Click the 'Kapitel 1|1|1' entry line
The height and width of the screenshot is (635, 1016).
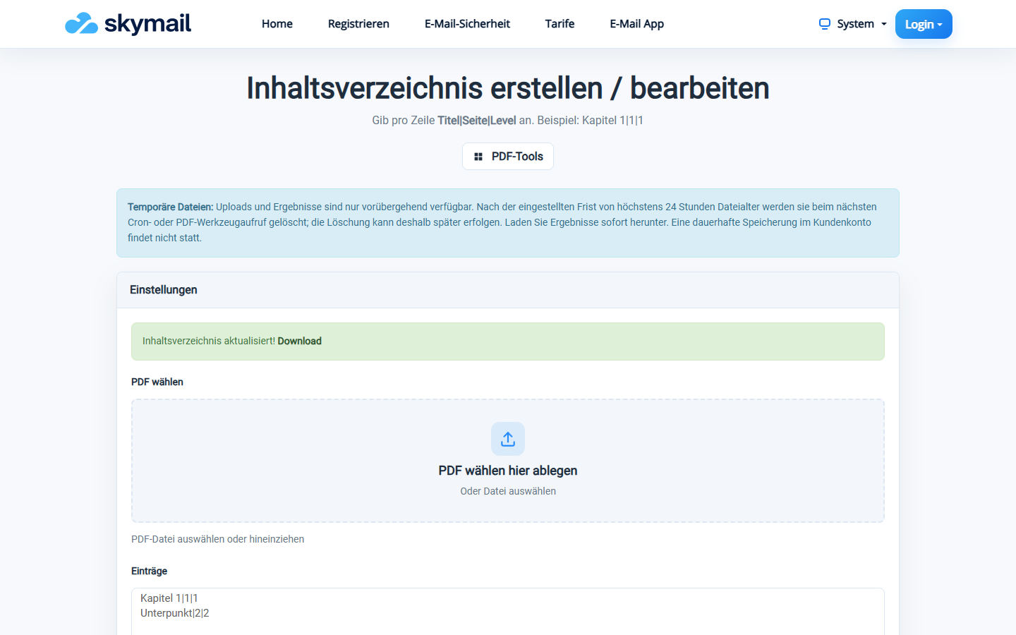[169, 598]
